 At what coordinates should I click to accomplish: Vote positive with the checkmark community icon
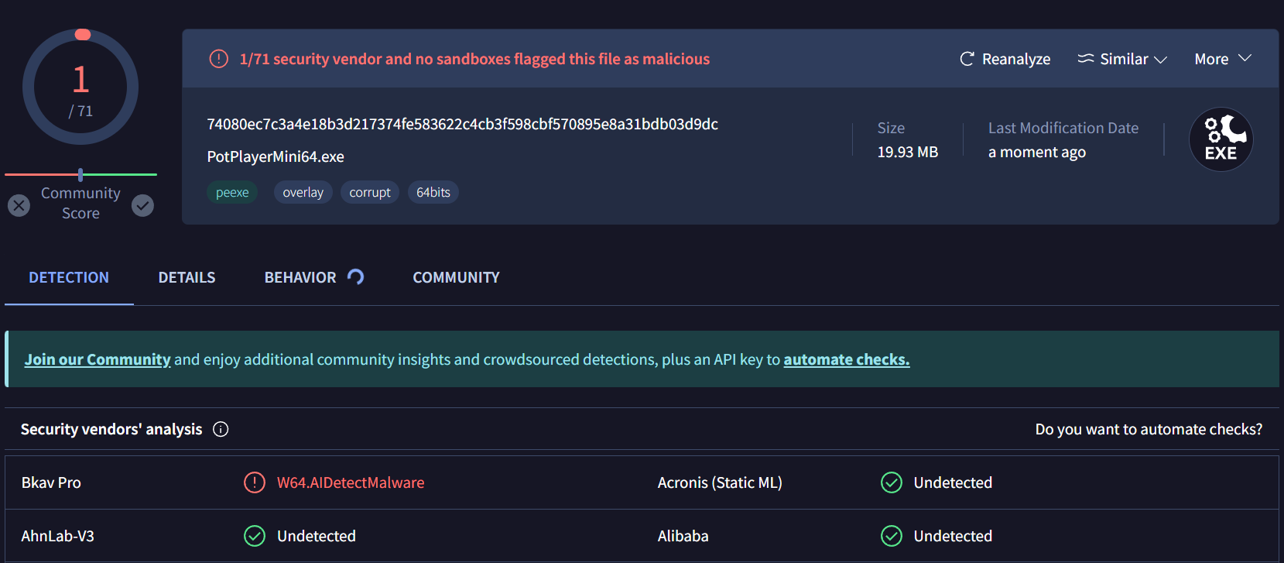(x=142, y=205)
